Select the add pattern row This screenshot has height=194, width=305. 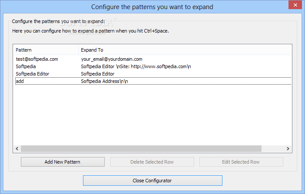[153, 81]
